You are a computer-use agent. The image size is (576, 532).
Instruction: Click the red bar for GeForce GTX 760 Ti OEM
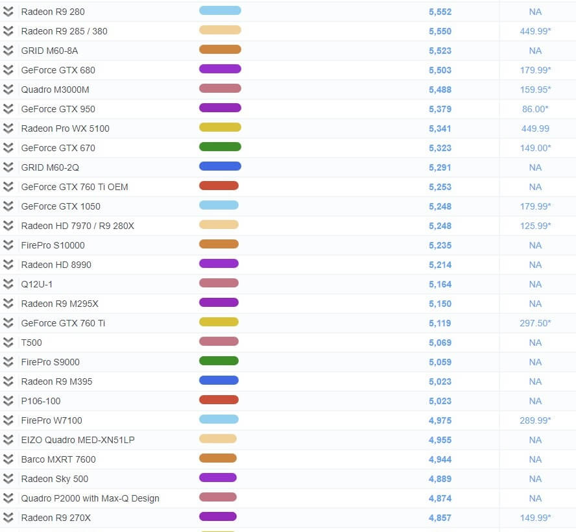click(219, 186)
